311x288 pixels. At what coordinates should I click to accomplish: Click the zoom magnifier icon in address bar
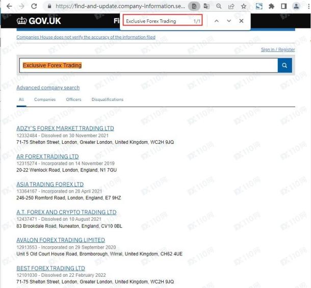coord(219,6)
